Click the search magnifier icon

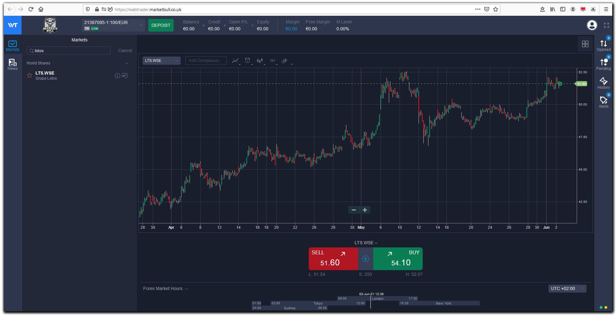[32, 51]
